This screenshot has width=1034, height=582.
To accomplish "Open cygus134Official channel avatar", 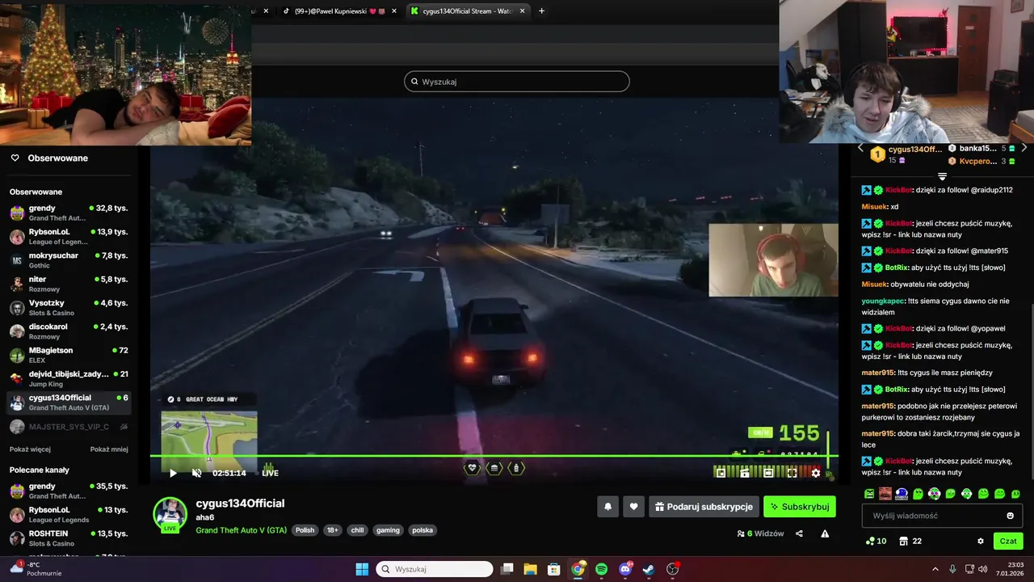I will (x=170, y=514).
